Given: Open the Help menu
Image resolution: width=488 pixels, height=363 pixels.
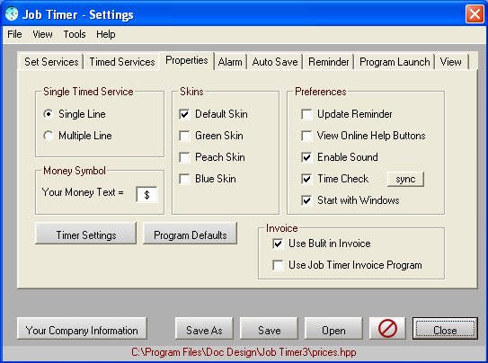Looking at the screenshot, I should click(x=106, y=34).
